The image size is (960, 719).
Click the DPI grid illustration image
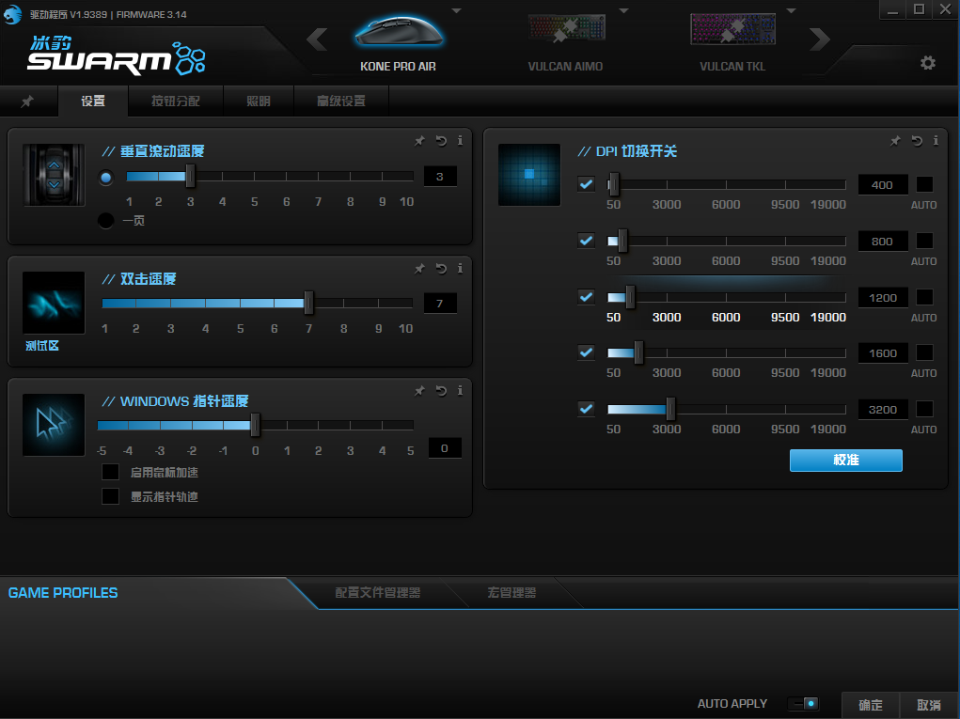[529, 175]
